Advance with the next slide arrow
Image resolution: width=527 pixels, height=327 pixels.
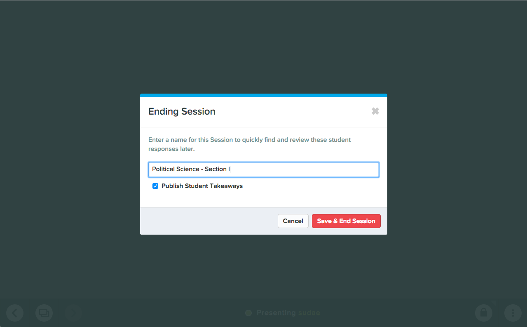pos(73,313)
